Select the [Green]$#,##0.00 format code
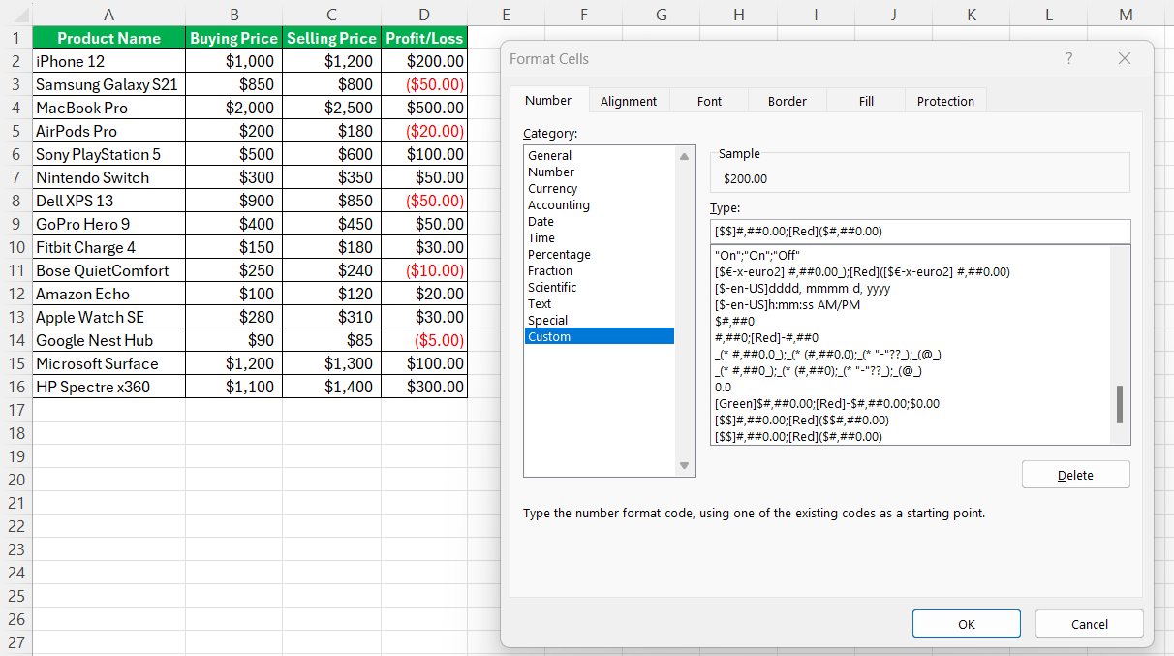Image resolution: width=1174 pixels, height=656 pixels. click(911, 403)
